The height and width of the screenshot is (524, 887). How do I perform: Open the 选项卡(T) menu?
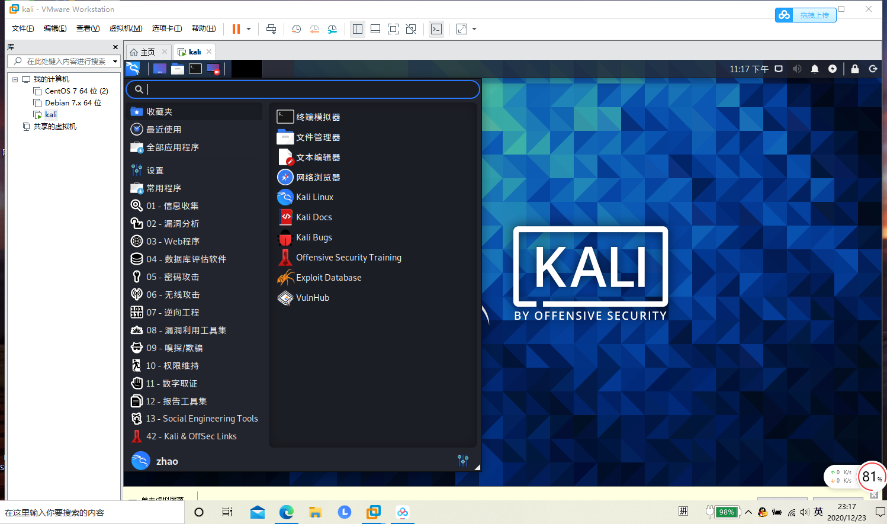click(167, 28)
